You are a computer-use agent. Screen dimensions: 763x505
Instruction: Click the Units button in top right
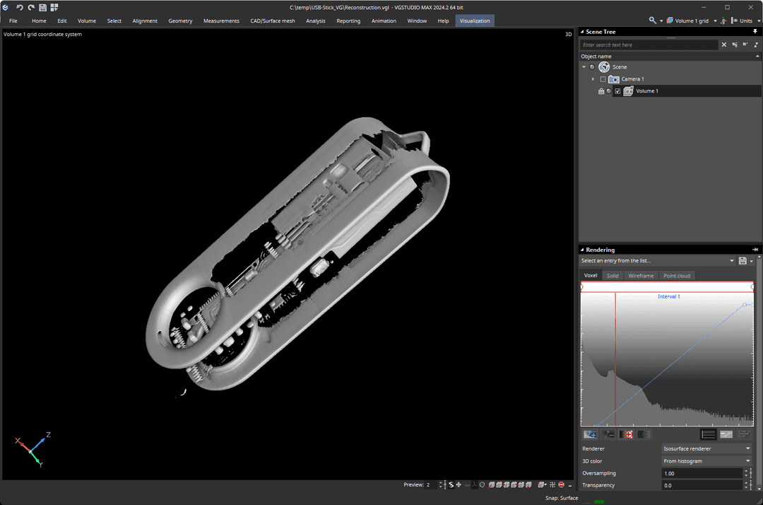pyautogui.click(x=745, y=21)
